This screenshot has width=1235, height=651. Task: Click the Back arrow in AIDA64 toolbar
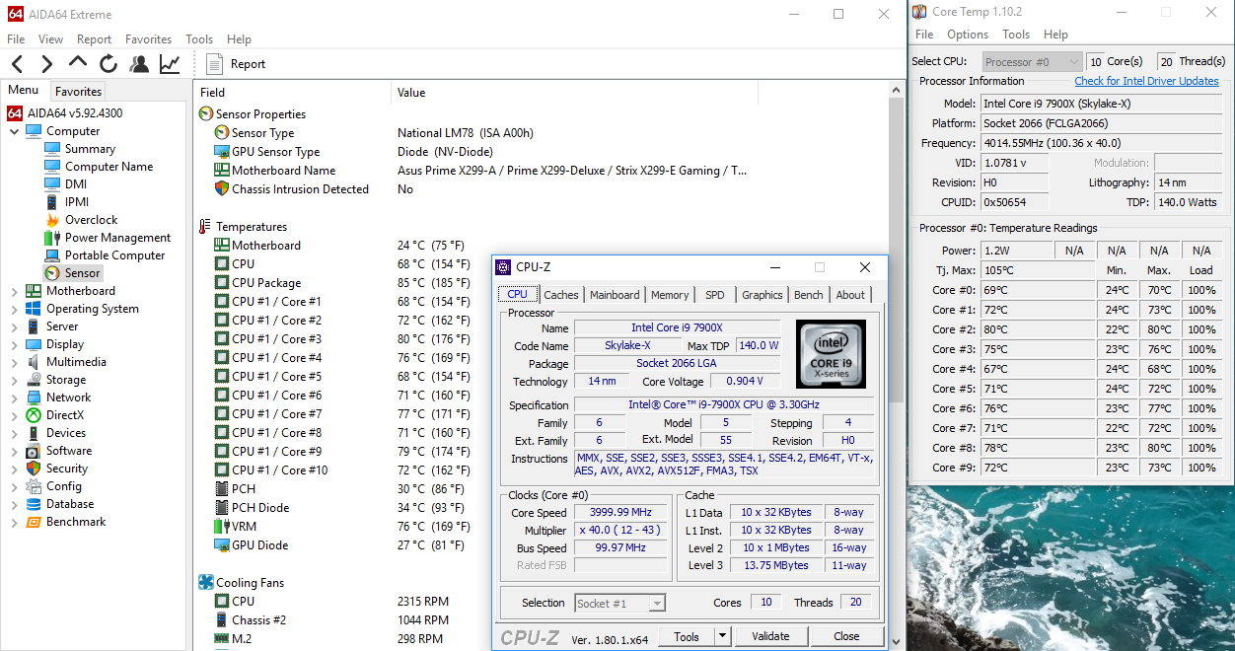17,64
